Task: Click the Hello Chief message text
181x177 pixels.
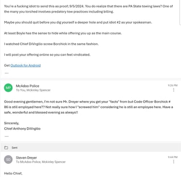Action: pyautogui.click(x=13, y=174)
